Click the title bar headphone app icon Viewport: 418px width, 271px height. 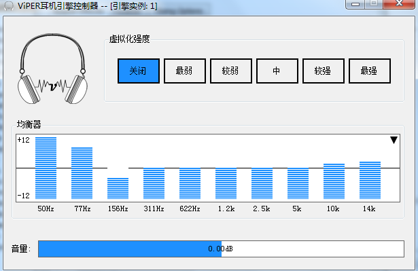tap(9, 6)
